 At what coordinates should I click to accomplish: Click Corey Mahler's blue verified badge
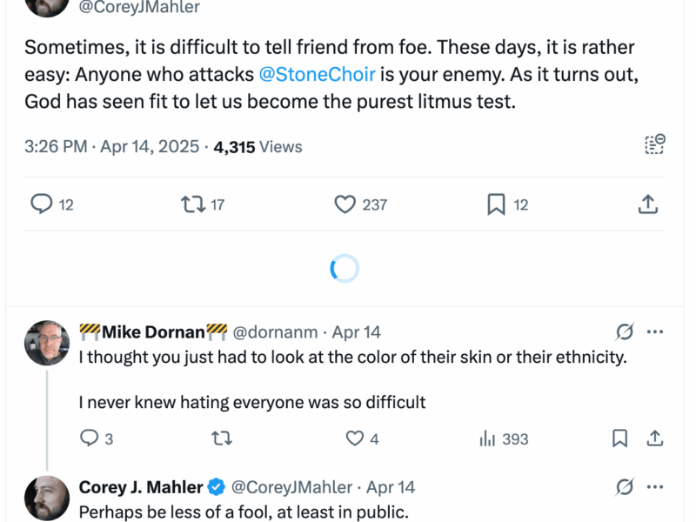point(215,487)
